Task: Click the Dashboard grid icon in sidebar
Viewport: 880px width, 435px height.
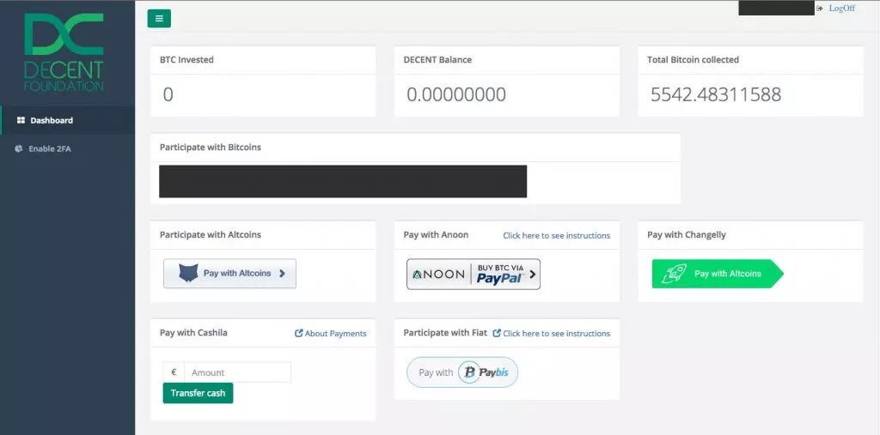Action: point(21,120)
